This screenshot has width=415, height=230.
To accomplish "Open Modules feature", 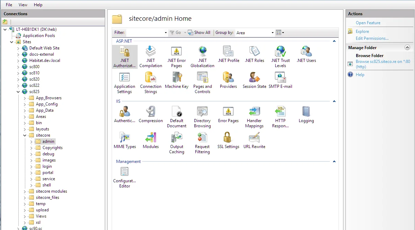I will tap(151, 140).
